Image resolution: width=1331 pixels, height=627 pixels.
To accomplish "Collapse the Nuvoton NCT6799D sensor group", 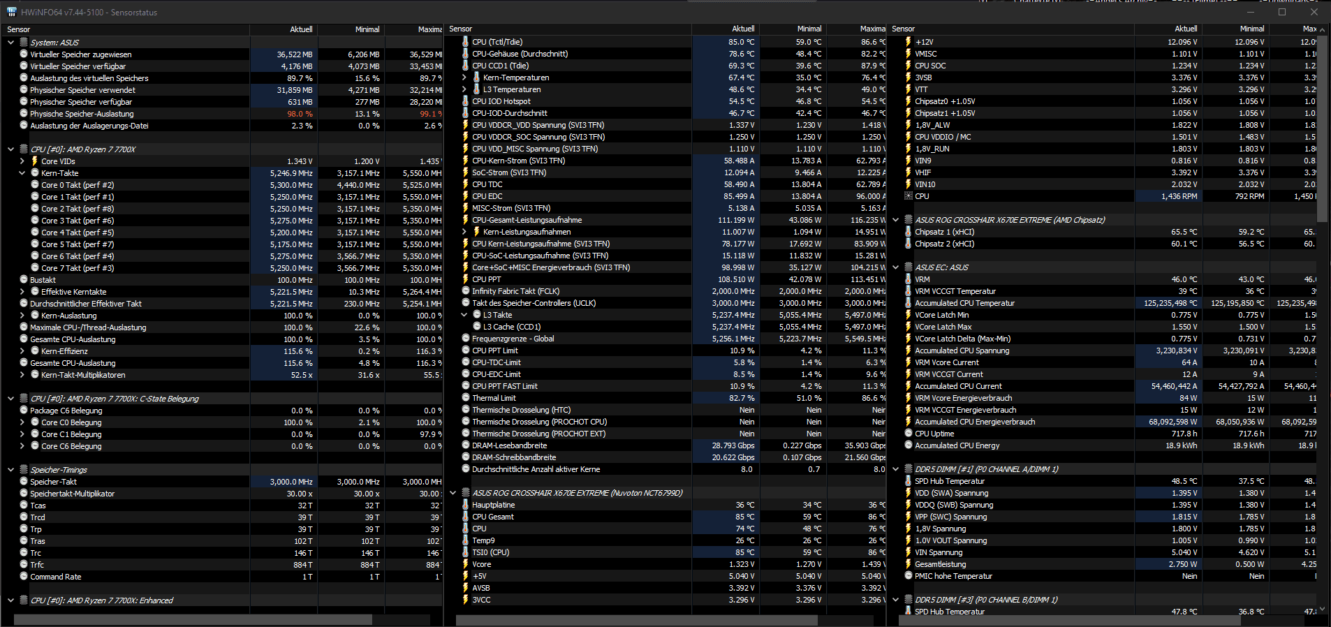I will (453, 493).
